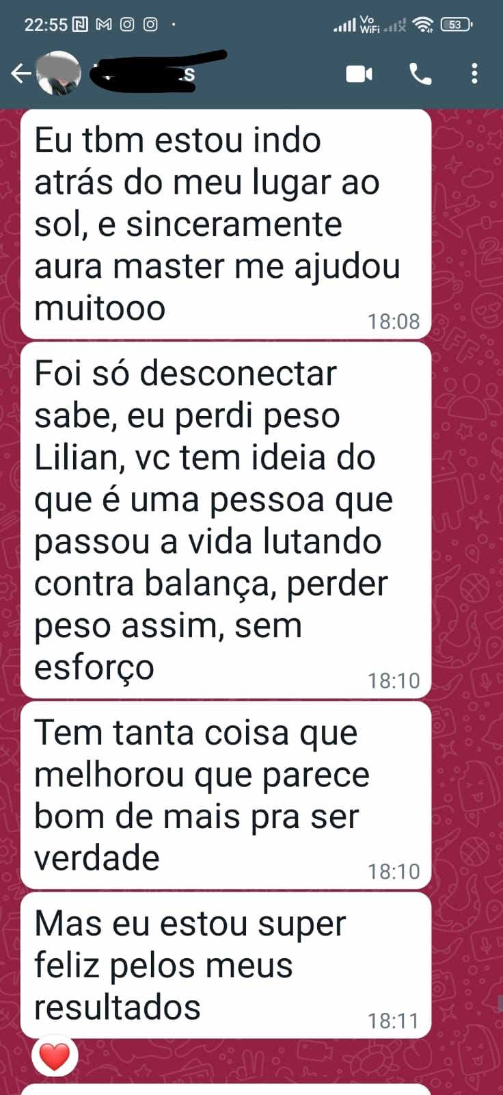The height and width of the screenshot is (1095, 503).
Task: Tap the back arrow to leave chat
Action: (x=21, y=73)
